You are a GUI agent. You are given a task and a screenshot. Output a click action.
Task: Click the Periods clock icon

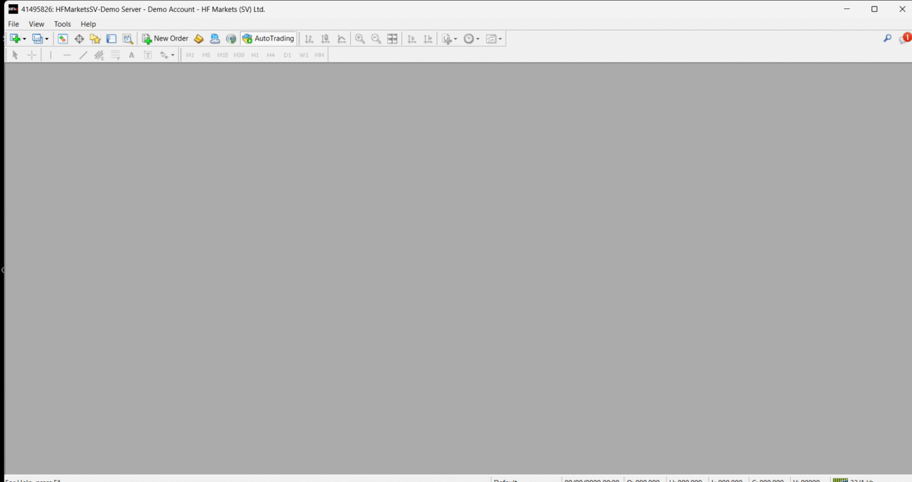tap(469, 39)
